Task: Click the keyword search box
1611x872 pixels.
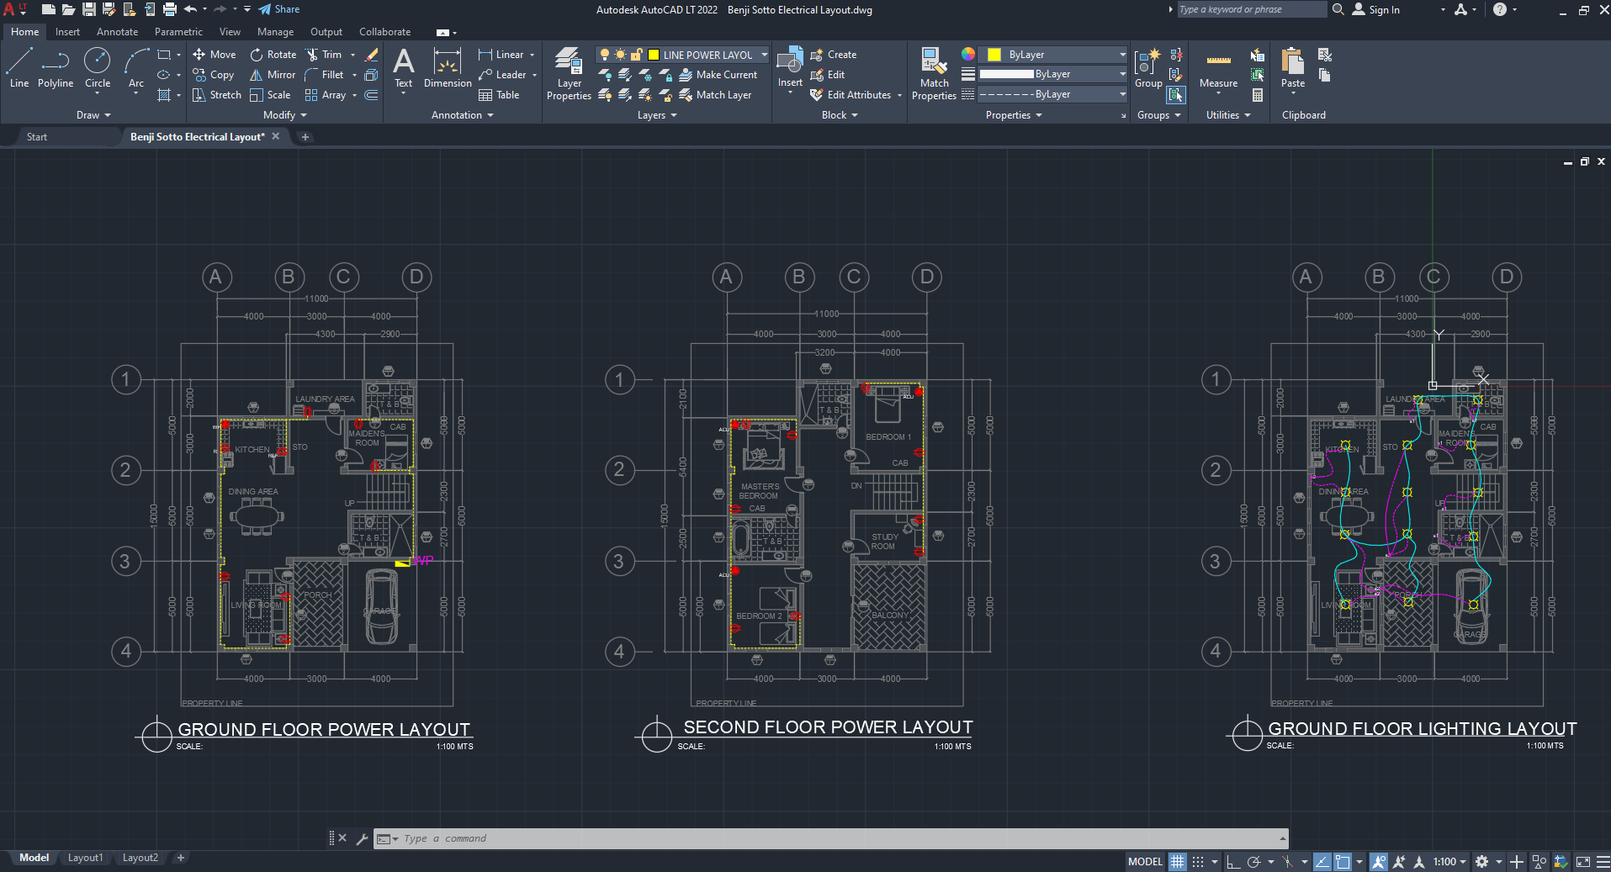Action: coord(1251,9)
